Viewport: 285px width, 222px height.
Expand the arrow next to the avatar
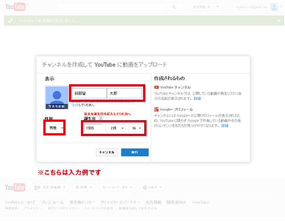pos(280,7)
